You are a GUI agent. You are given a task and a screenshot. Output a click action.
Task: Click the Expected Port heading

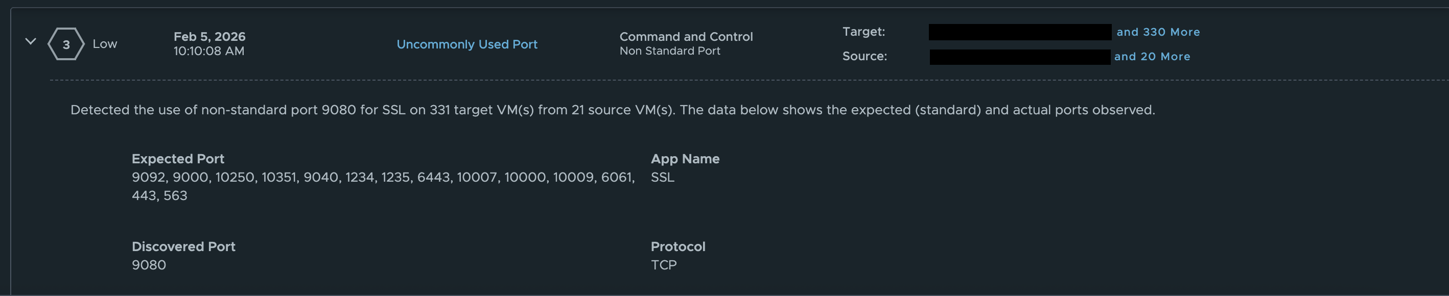point(178,159)
